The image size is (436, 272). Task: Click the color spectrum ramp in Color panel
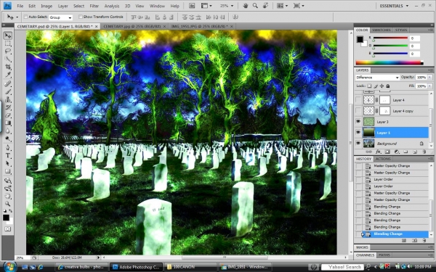tap(389, 62)
